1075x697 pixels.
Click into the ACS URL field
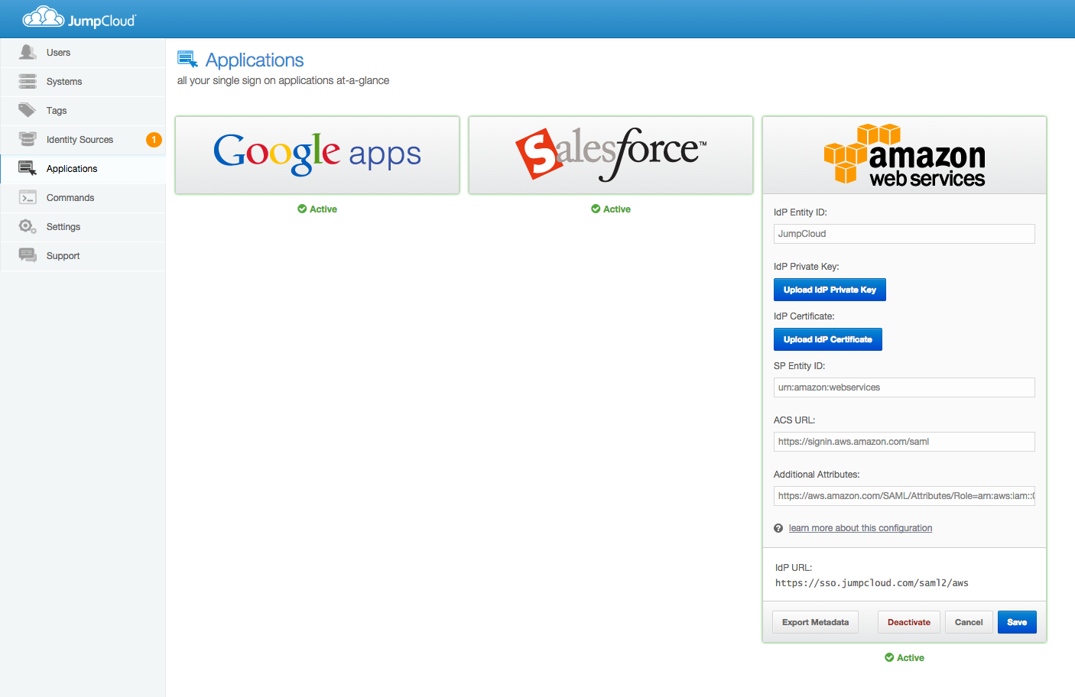(x=904, y=442)
